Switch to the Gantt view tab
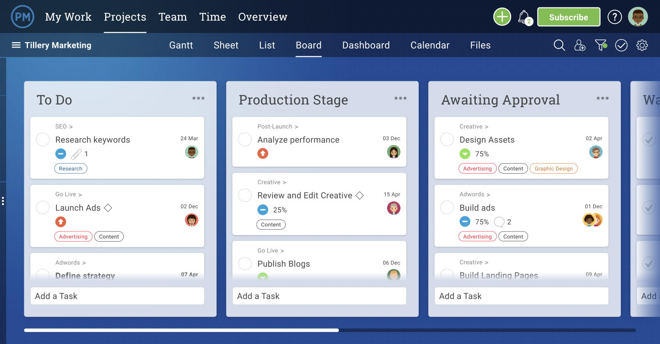660x344 pixels. coord(181,45)
